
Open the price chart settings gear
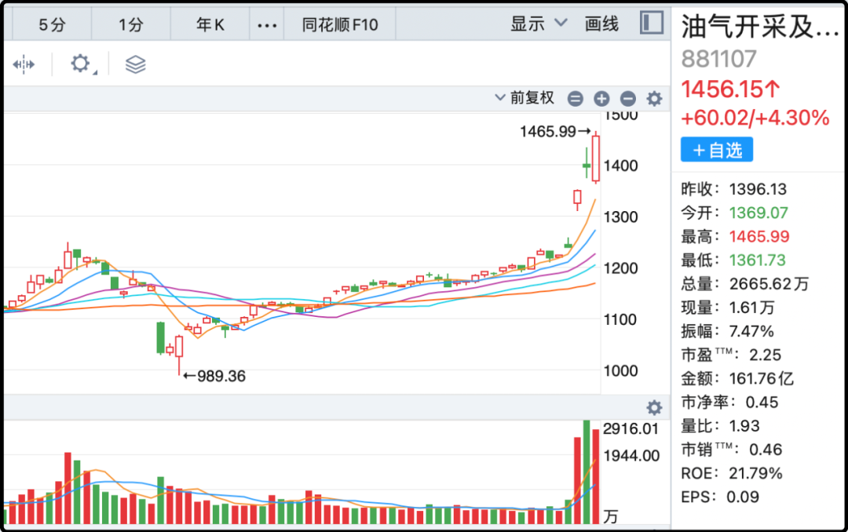(654, 99)
